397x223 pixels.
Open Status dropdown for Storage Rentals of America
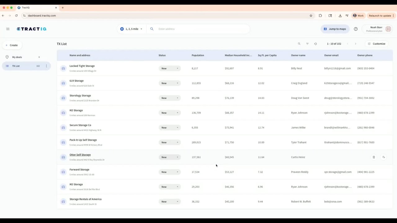tap(169, 202)
